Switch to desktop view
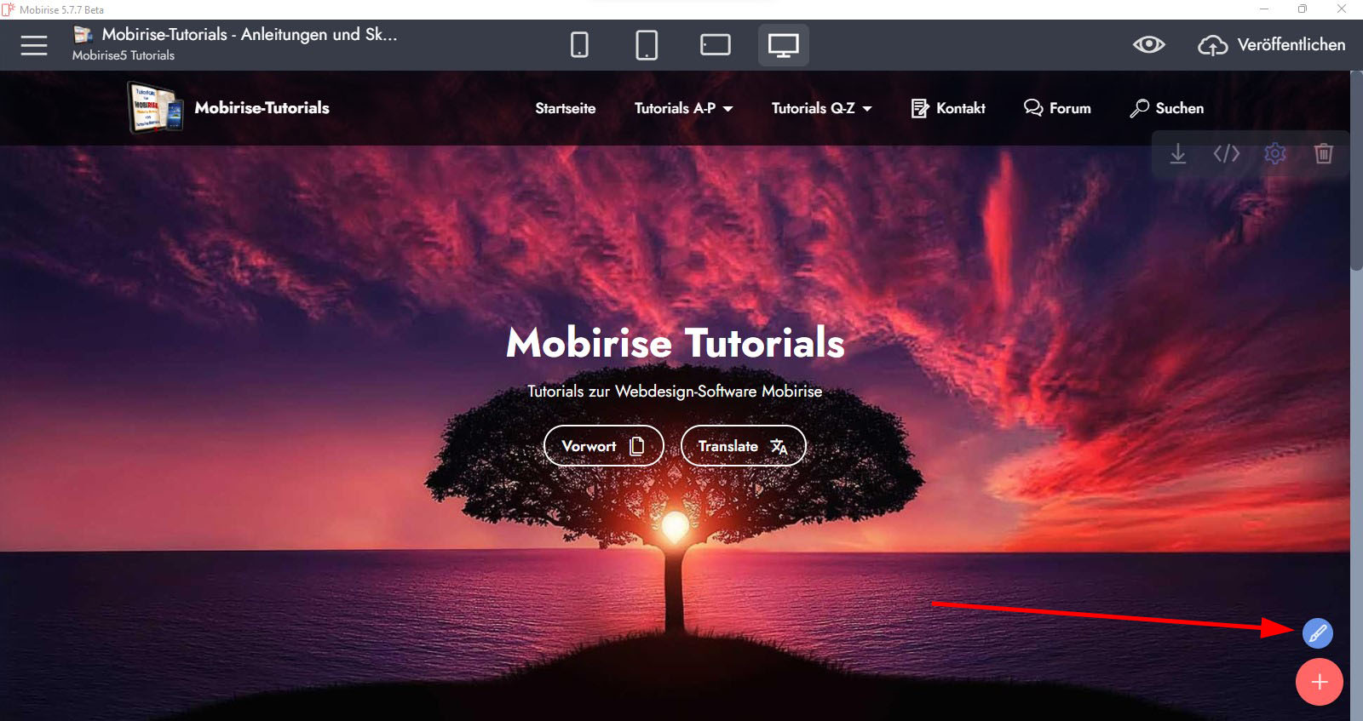Viewport: 1363px width, 721px height. click(x=784, y=44)
